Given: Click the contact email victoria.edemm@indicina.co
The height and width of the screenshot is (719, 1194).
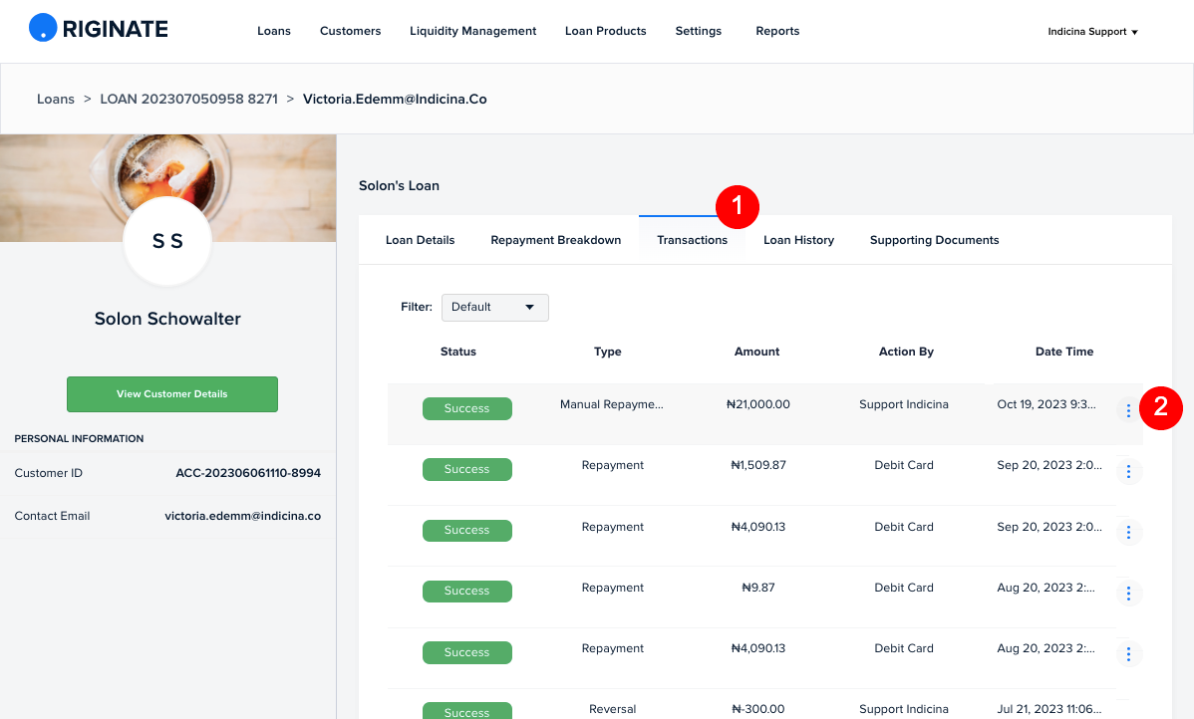Looking at the screenshot, I should pos(243,516).
